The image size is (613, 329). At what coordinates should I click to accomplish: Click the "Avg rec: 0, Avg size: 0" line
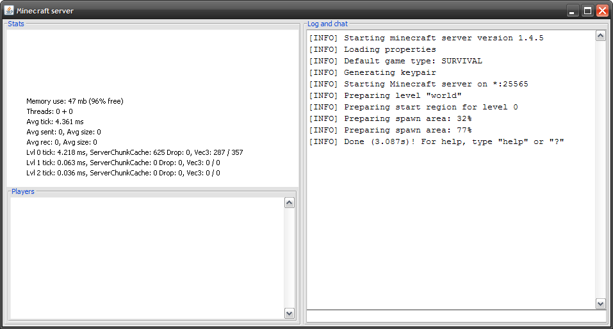click(x=61, y=142)
